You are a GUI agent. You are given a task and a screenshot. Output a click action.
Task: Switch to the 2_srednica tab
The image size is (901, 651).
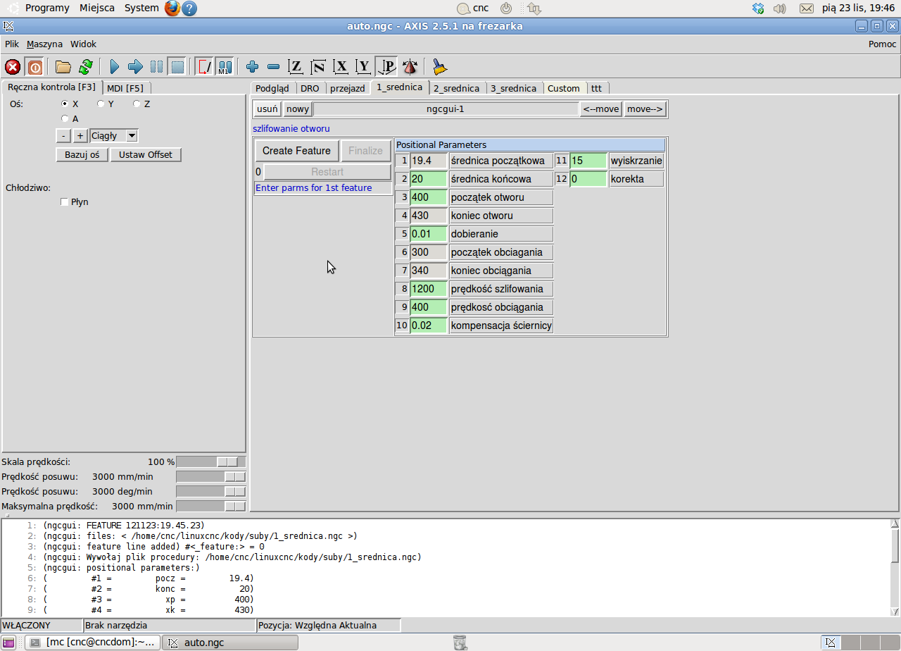[456, 88]
